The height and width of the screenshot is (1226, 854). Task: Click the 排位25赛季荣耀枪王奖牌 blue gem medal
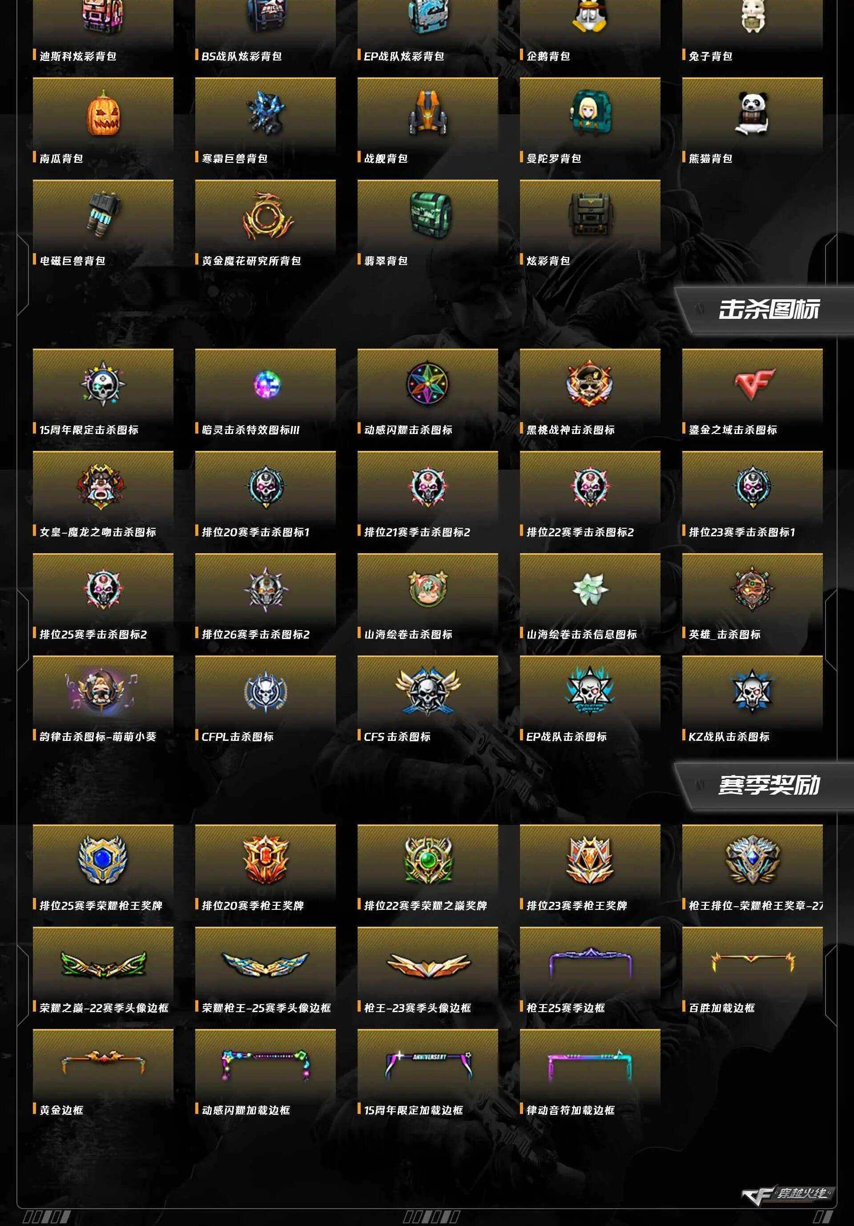pos(103,860)
